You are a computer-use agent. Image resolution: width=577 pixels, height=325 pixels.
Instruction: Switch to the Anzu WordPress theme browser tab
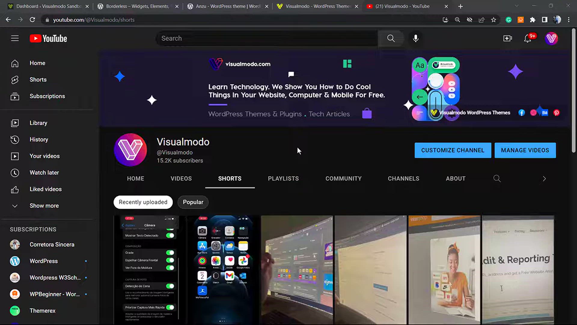click(227, 6)
